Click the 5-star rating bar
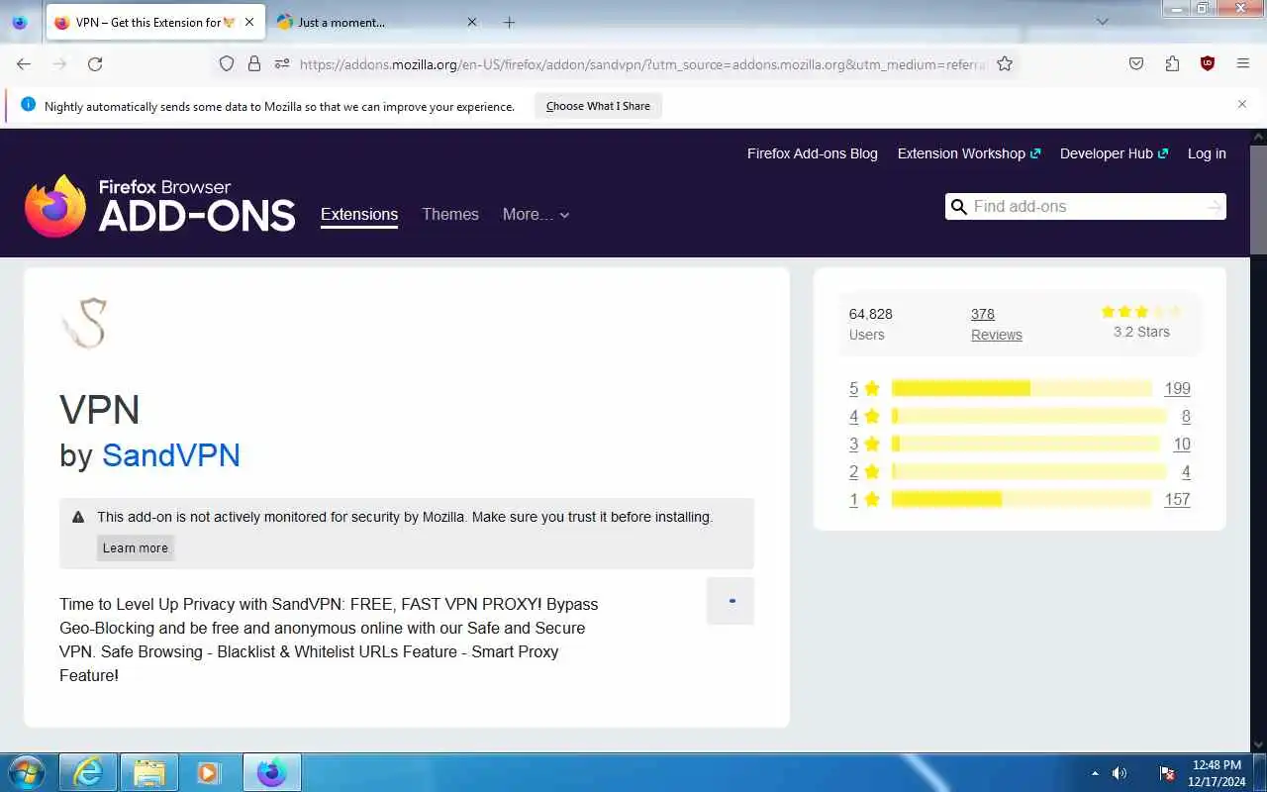 [x=1022, y=388]
